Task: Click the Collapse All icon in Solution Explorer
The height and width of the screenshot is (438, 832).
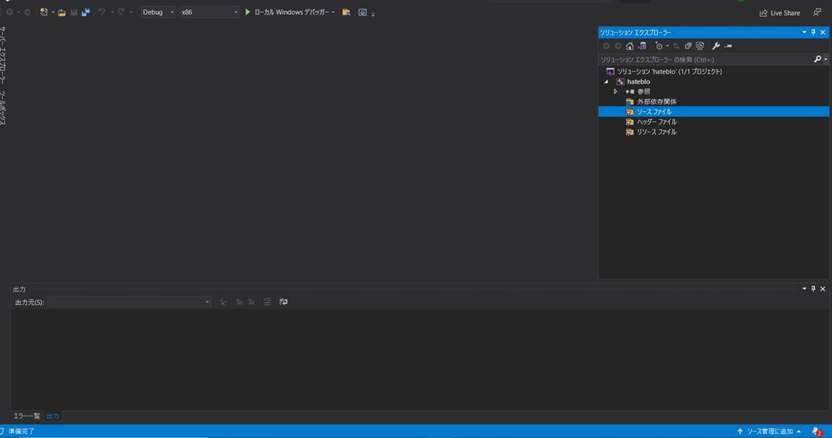Action: pyautogui.click(x=688, y=46)
